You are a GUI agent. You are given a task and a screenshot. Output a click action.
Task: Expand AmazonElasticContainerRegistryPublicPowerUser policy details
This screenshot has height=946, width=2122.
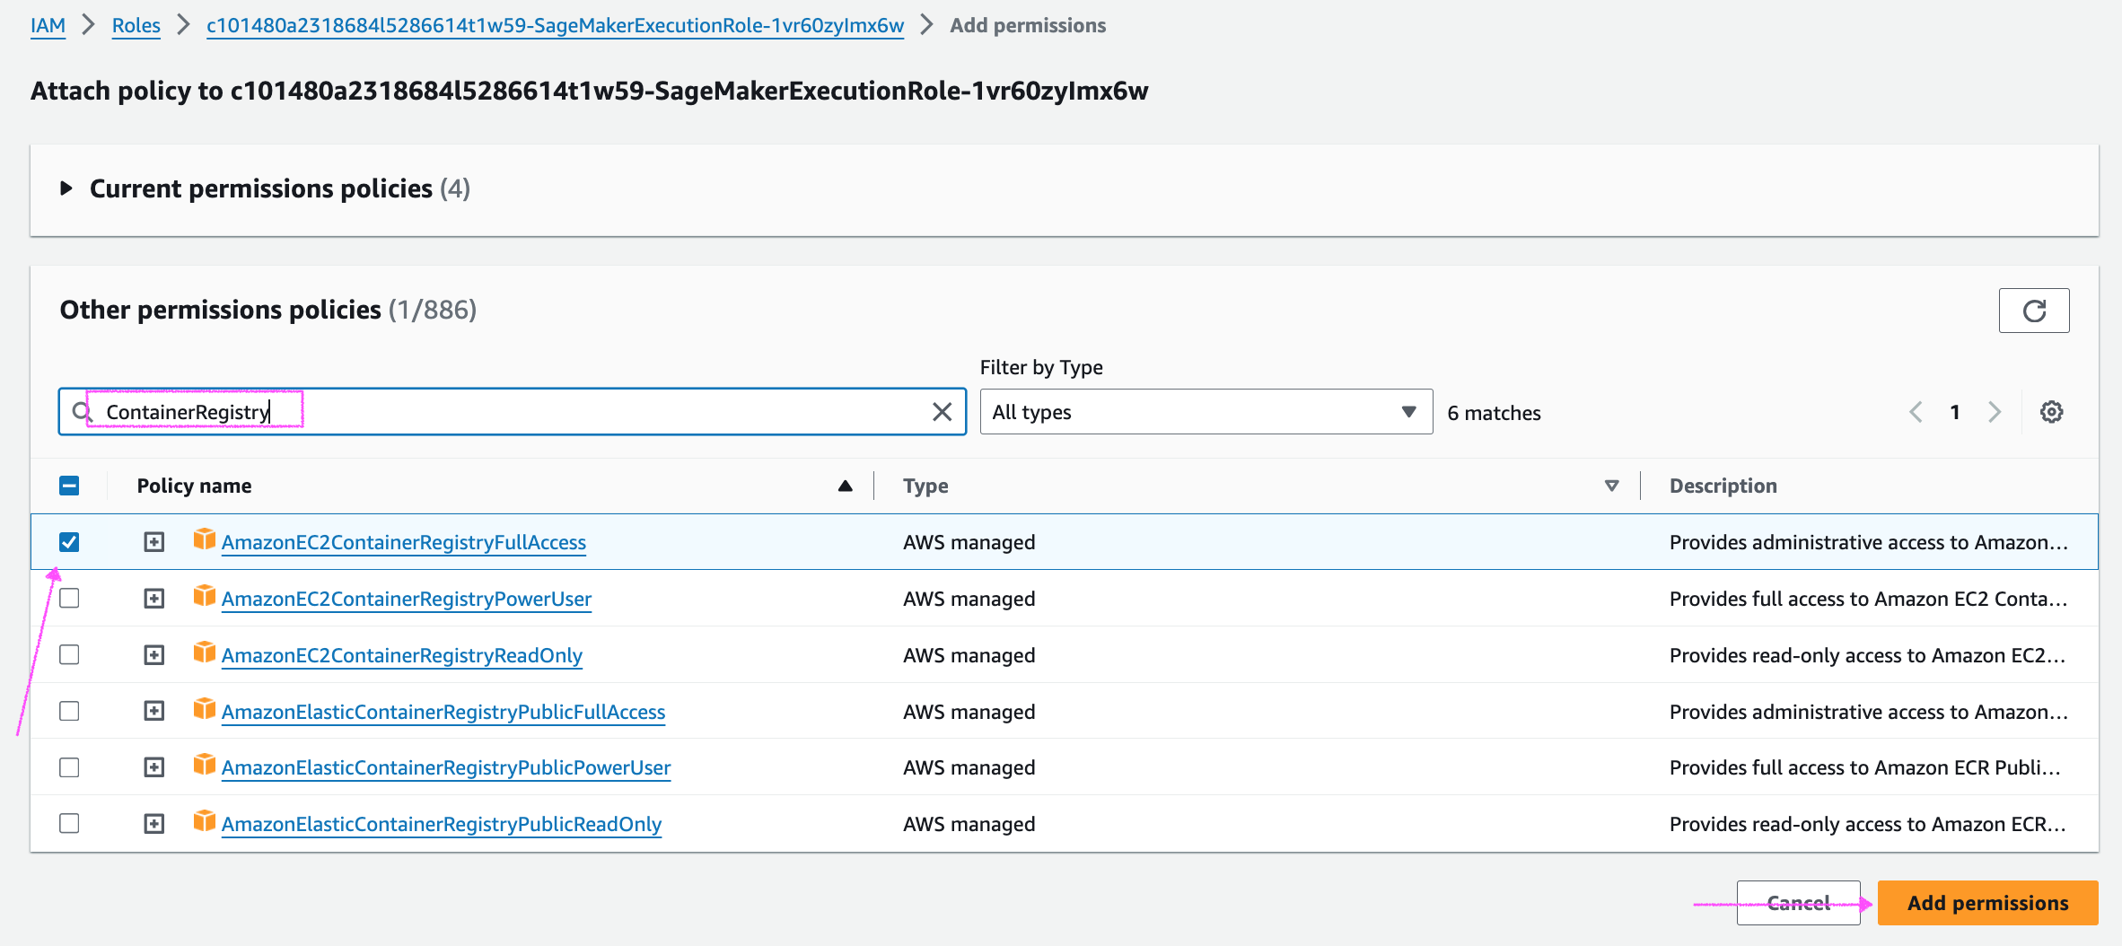pyautogui.click(x=154, y=767)
